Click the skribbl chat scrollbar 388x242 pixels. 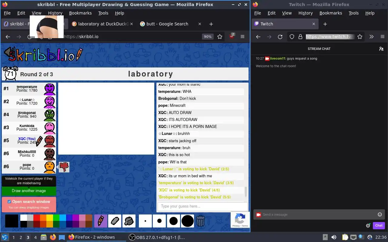[246, 192]
